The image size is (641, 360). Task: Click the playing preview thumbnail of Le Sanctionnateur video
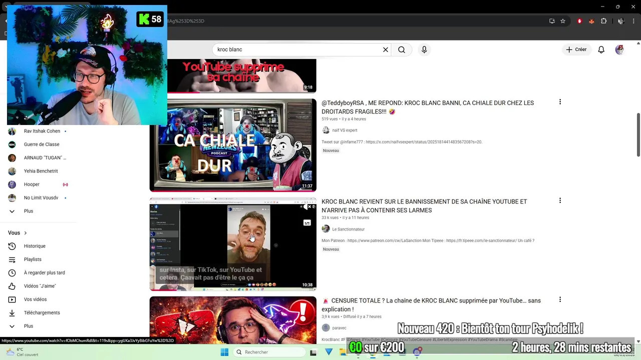pyautogui.click(x=233, y=244)
